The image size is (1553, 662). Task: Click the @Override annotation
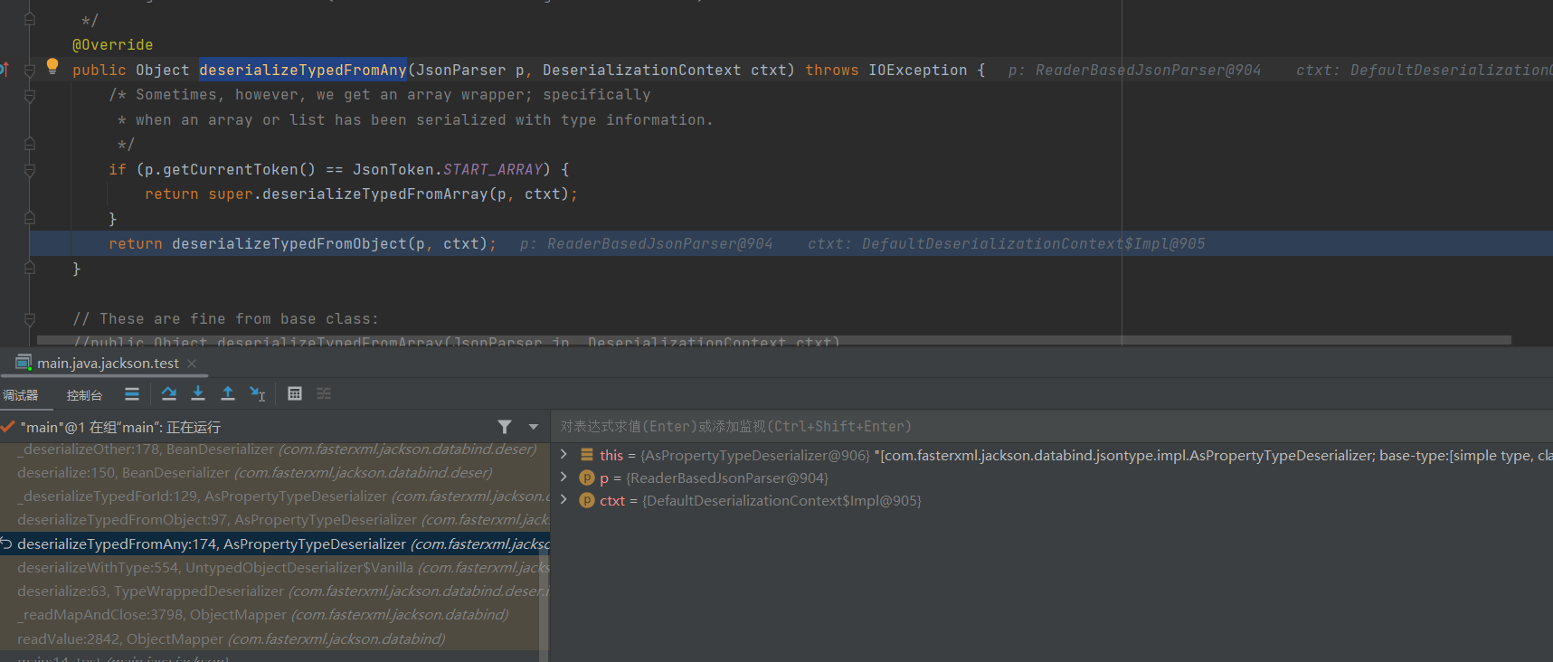point(113,44)
